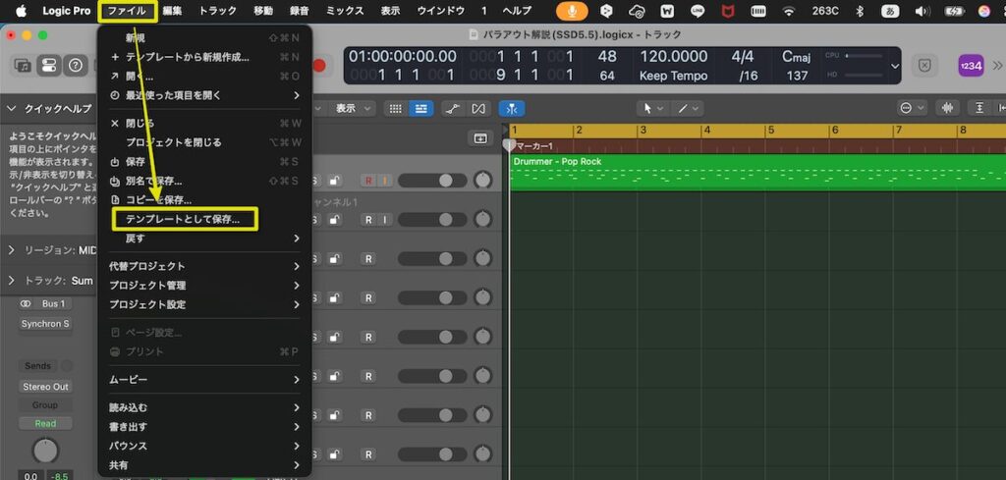1006x480 pixels.
Task: Enable the red R record-arm on first track
Action: tap(368, 181)
